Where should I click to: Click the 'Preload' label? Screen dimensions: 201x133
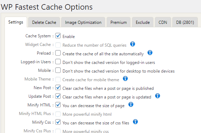coord(44,53)
